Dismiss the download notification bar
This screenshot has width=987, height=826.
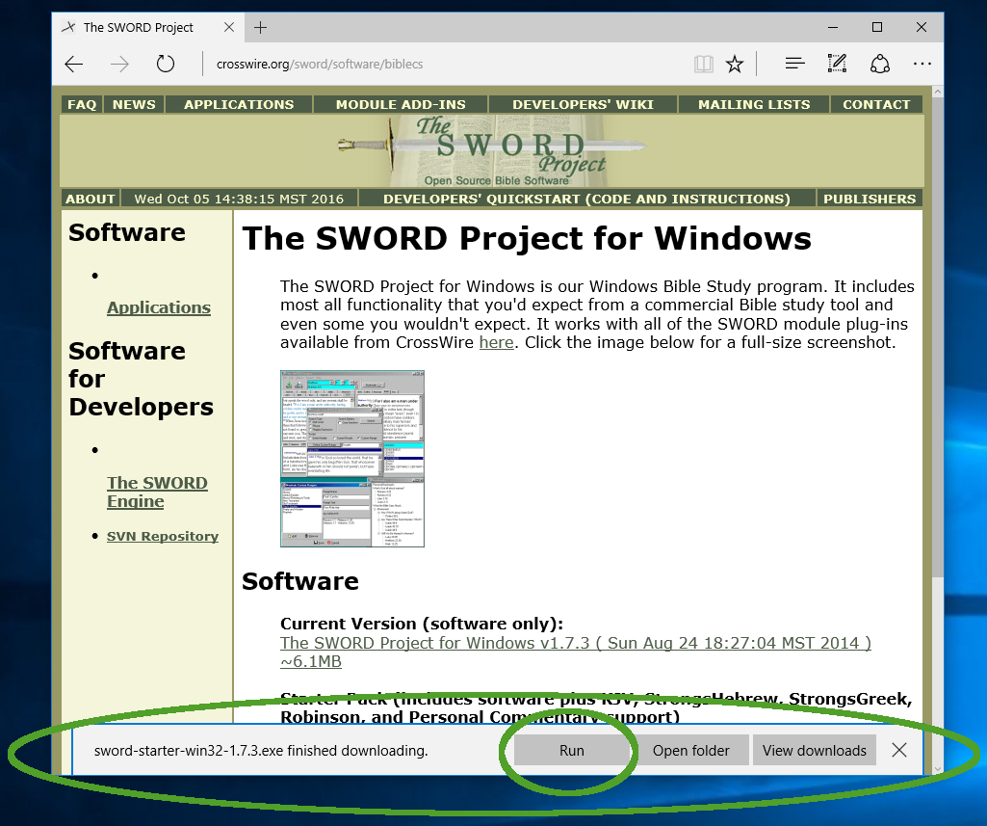[x=899, y=750]
